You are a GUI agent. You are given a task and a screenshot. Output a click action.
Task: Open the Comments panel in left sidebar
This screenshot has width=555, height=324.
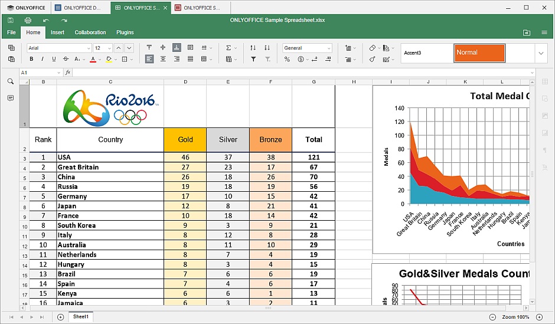coord(11,98)
